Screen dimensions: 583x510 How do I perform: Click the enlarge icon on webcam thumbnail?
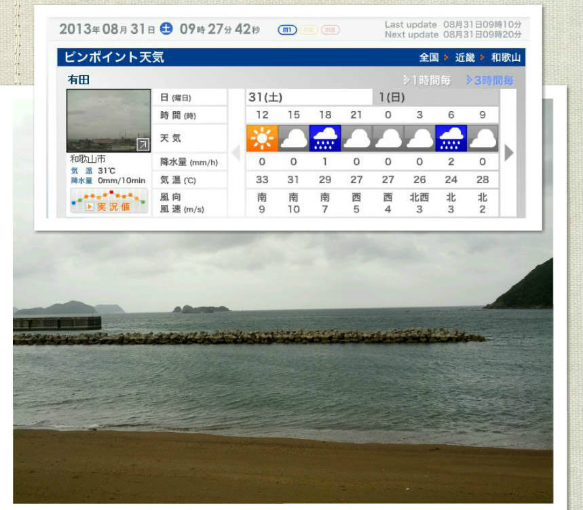coord(143,144)
